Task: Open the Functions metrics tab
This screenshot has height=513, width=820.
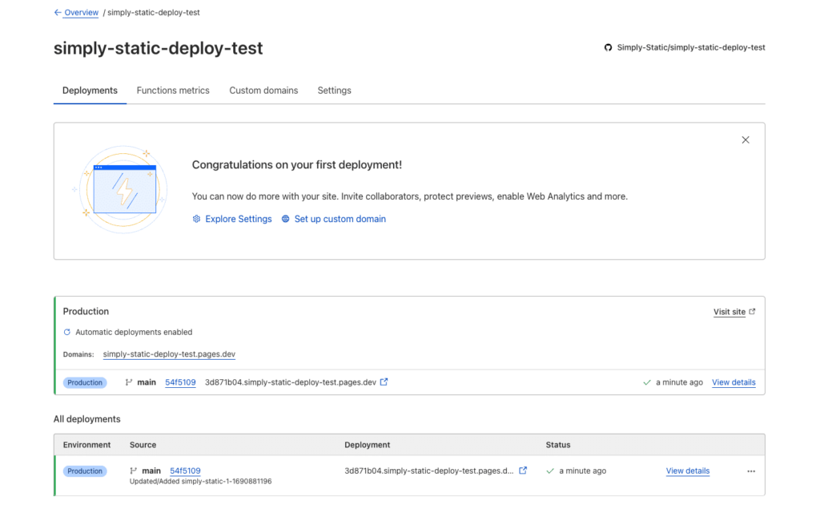Action: [x=173, y=91]
